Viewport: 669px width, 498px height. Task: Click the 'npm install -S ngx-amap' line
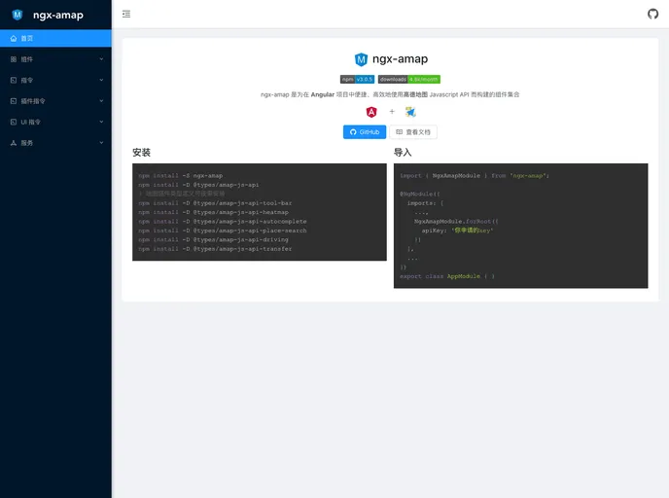[181, 176]
